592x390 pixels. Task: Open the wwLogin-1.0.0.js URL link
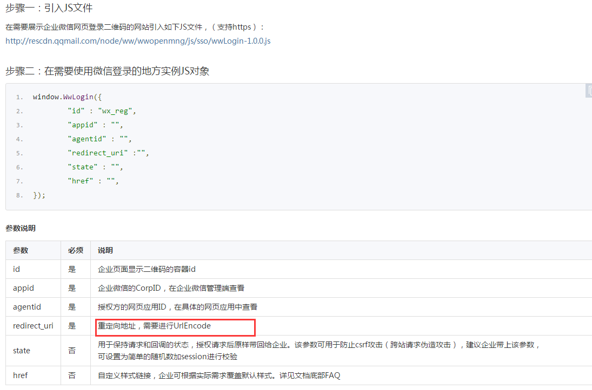[138, 41]
